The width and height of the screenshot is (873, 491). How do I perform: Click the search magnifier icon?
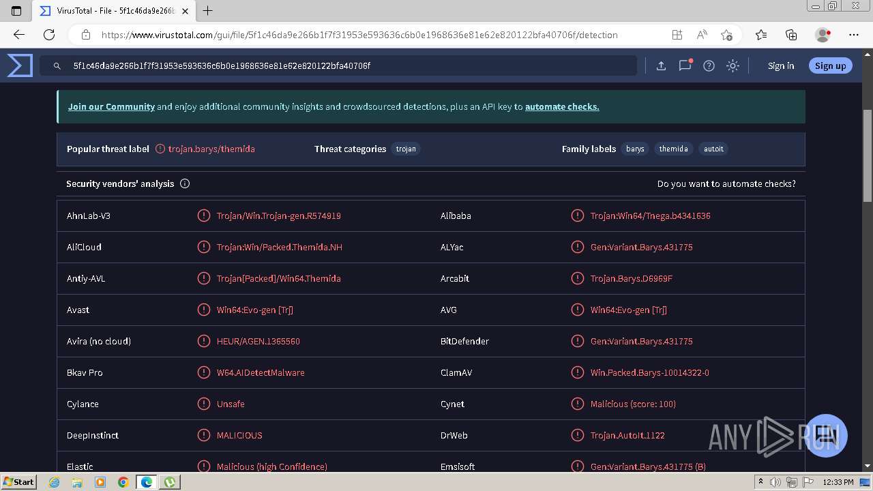[x=57, y=66]
